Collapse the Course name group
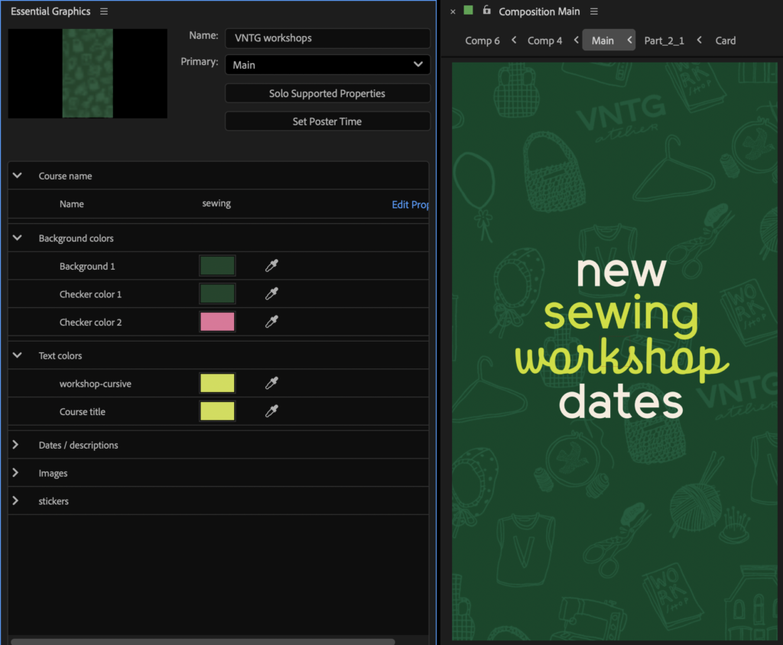The height and width of the screenshot is (645, 783). pyautogui.click(x=17, y=176)
